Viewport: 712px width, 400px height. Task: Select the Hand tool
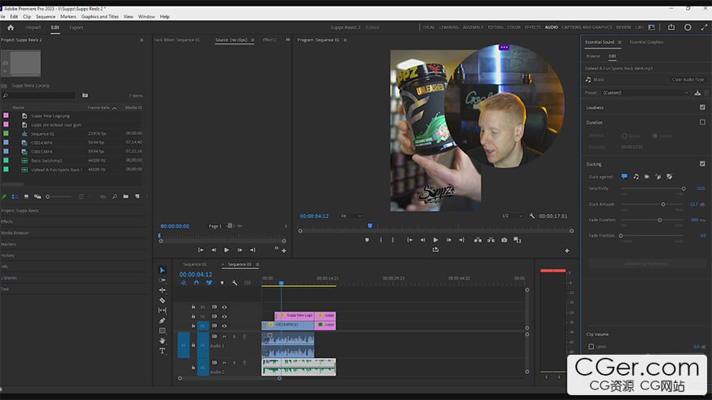point(162,340)
